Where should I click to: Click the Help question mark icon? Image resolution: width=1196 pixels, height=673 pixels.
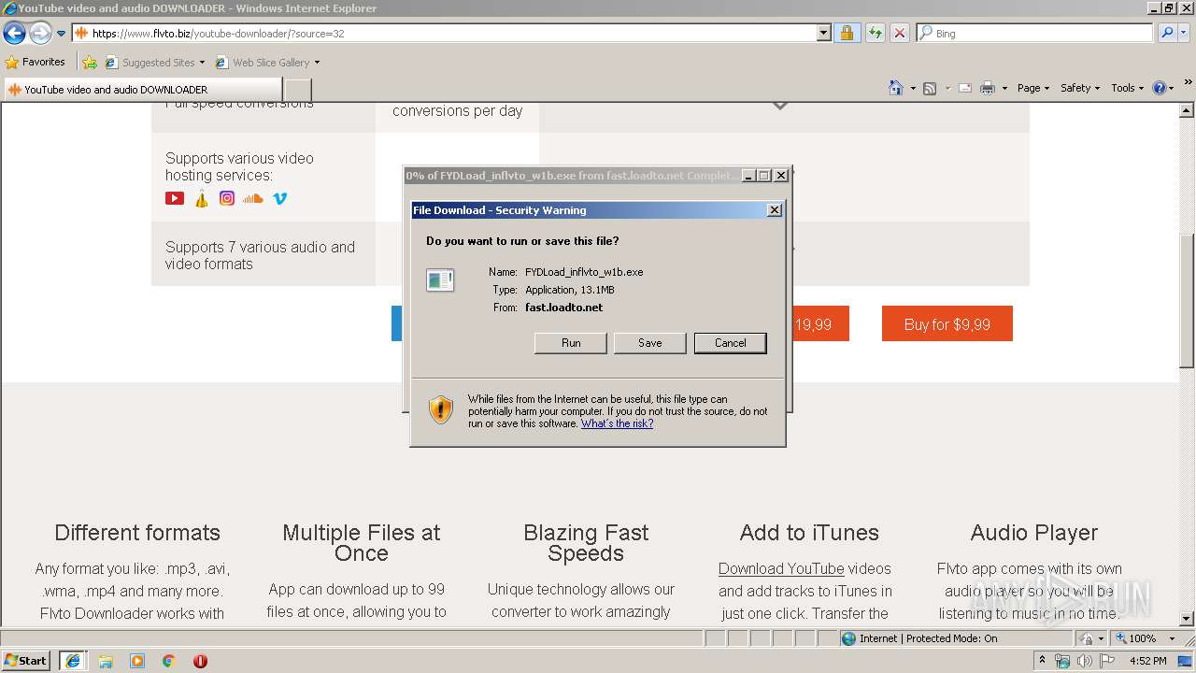[x=1159, y=88]
